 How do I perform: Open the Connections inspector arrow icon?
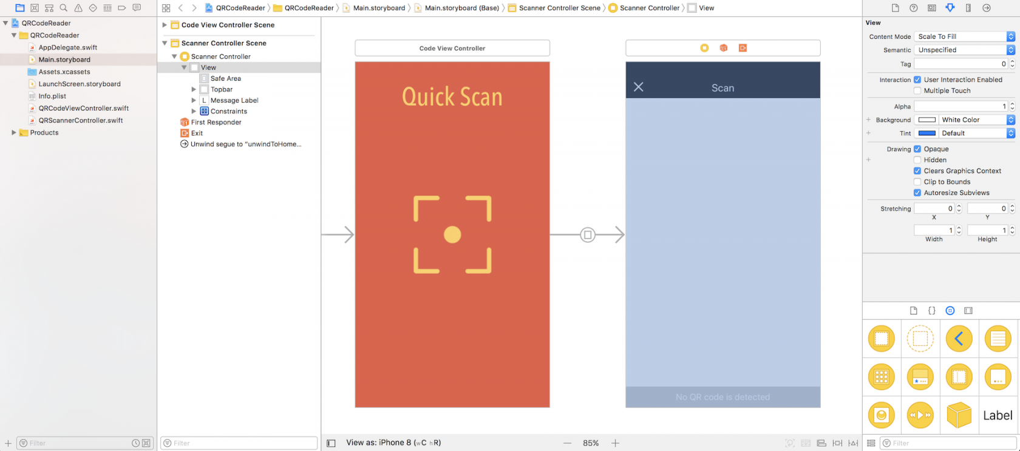point(987,8)
